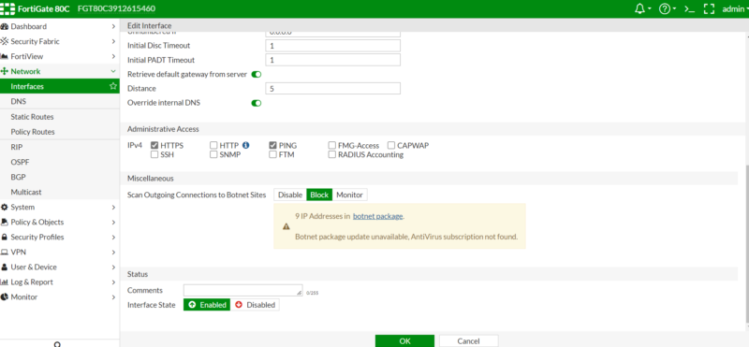
Task: Expand the Monitor menu chevron
Action: [x=113, y=296]
